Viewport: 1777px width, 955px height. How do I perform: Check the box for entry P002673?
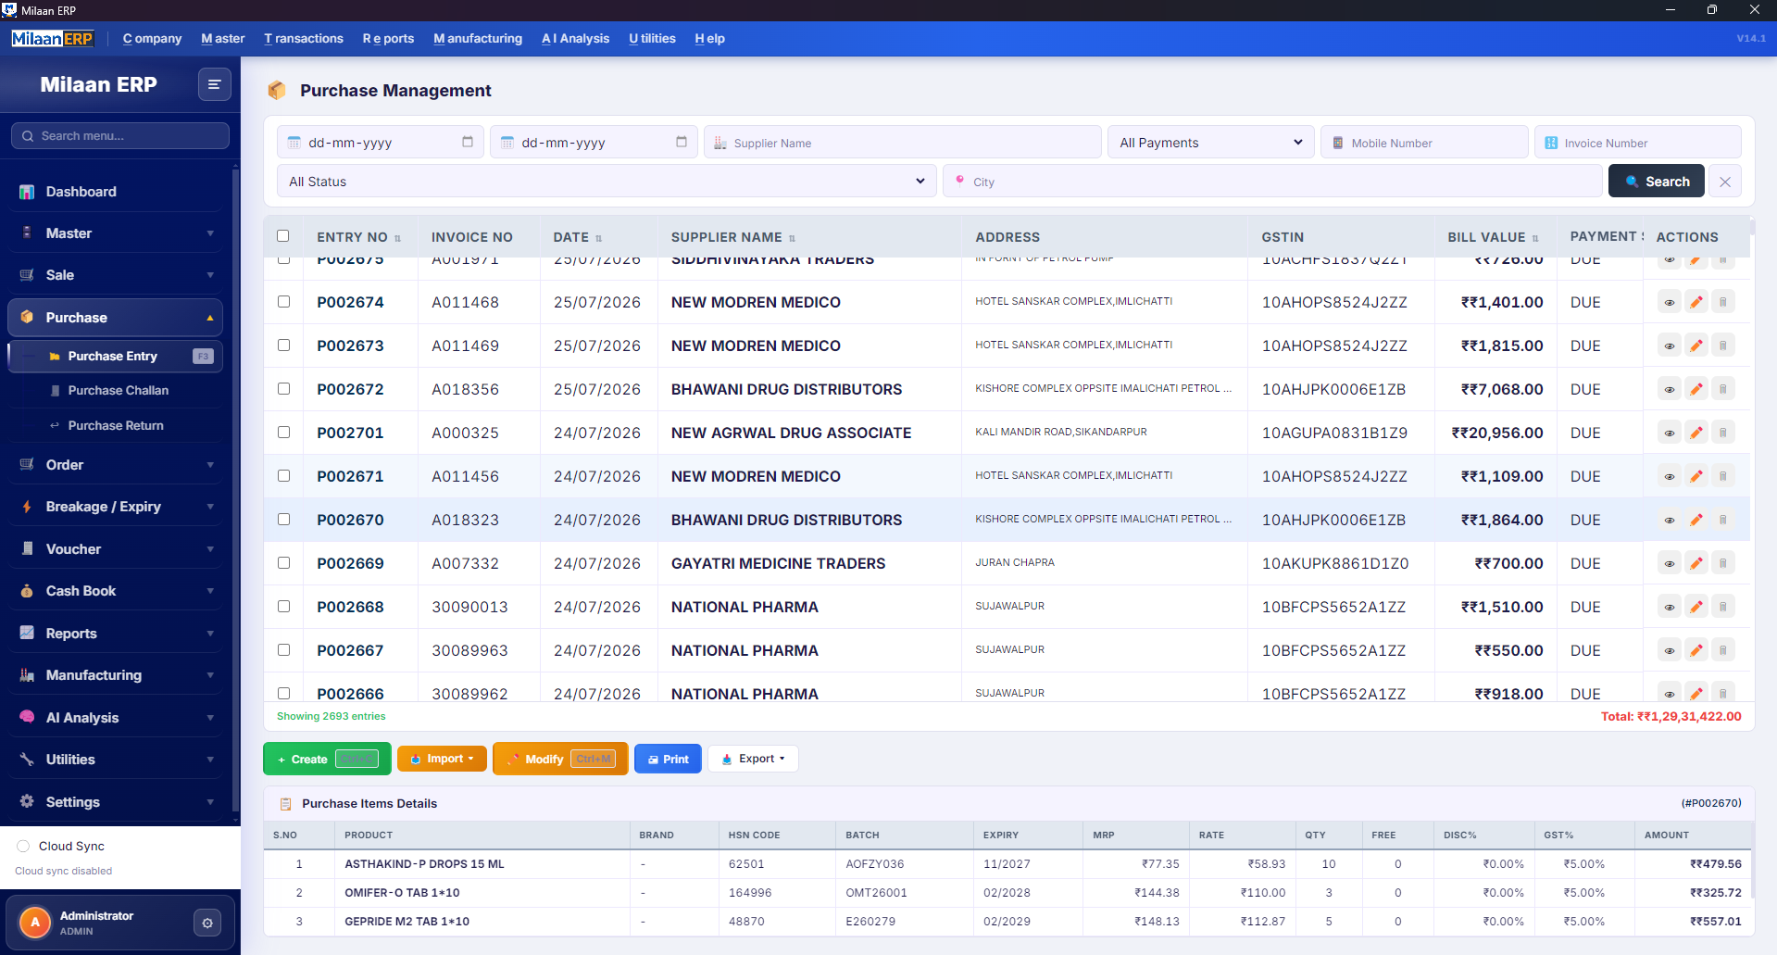click(x=283, y=346)
